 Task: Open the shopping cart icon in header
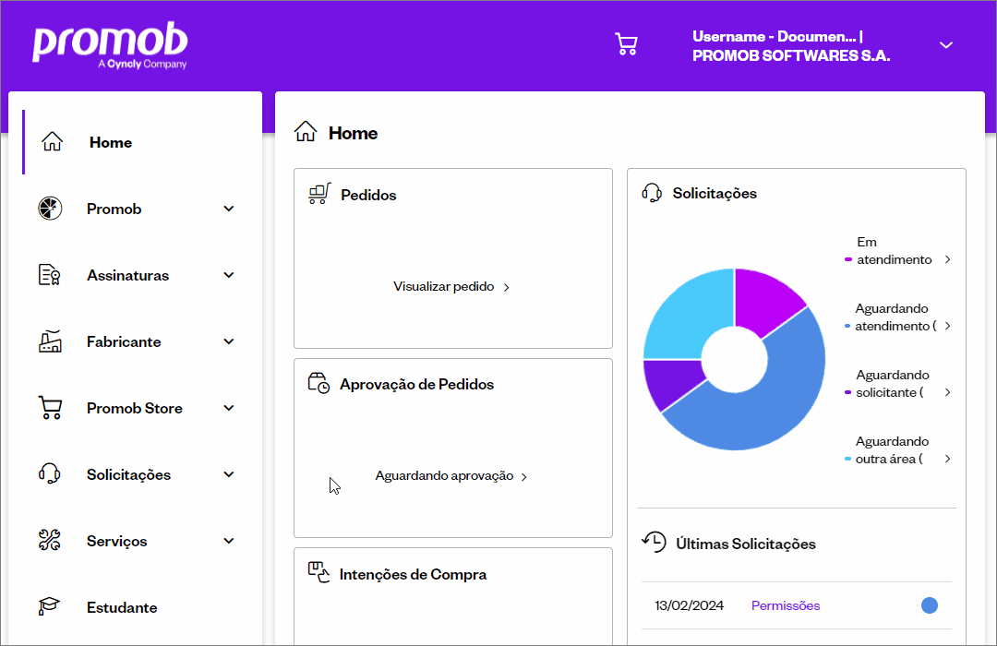coord(626,44)
